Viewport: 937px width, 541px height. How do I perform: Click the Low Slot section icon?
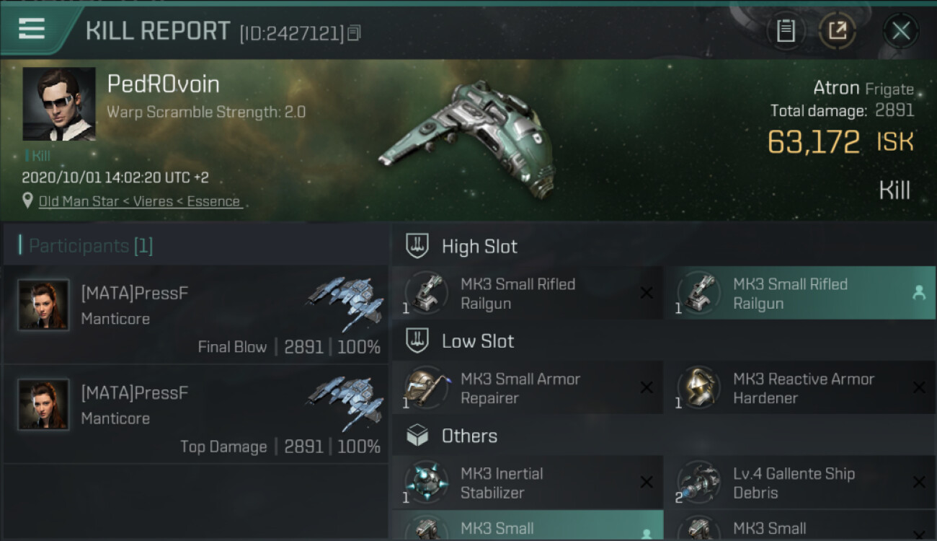pyautogui.click(x=417, y=340)
